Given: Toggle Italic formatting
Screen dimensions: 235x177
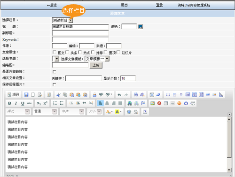Looking at the screenshot, I should [16, 103].
